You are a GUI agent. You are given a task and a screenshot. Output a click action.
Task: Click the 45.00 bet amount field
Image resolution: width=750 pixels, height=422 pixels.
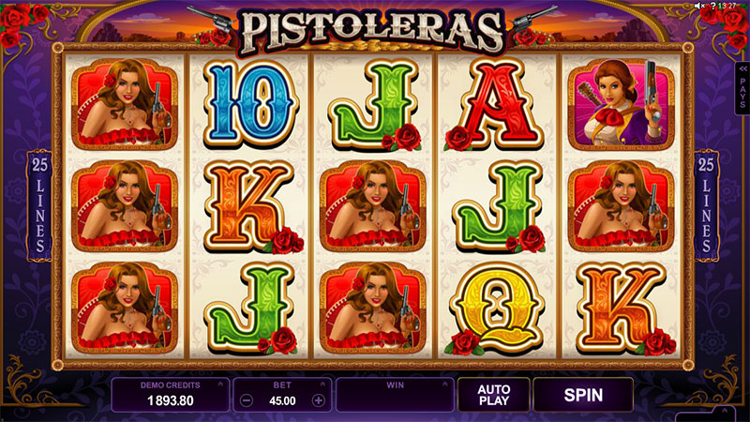[282, 401]
